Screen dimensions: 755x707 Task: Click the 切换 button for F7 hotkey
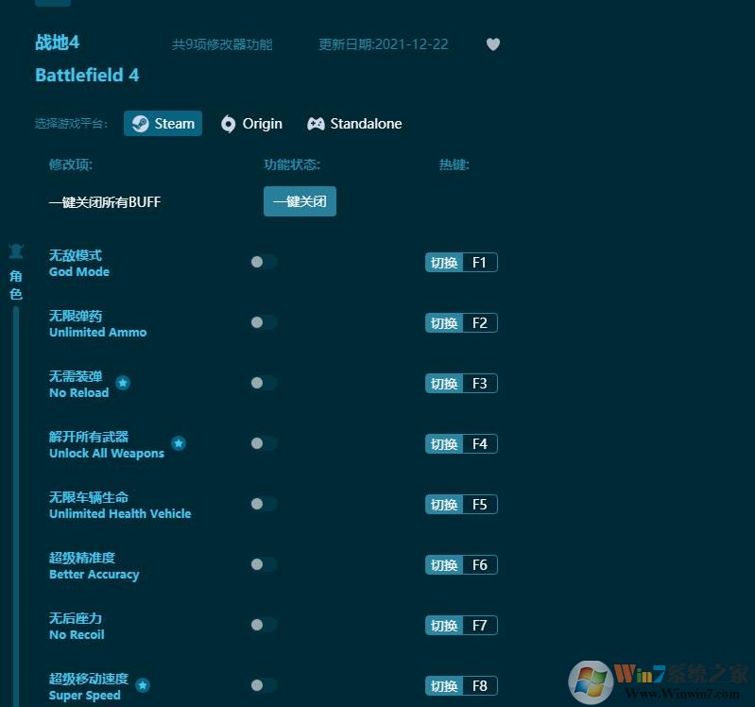coord(444,625)
